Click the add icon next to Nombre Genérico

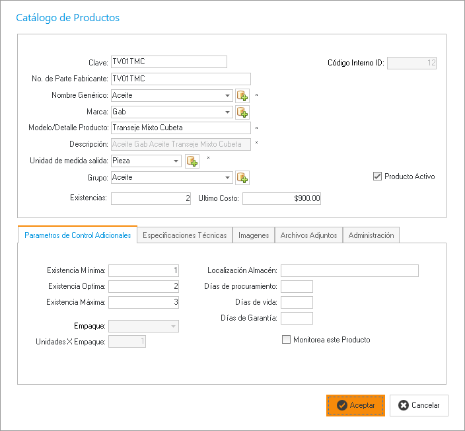242,96
